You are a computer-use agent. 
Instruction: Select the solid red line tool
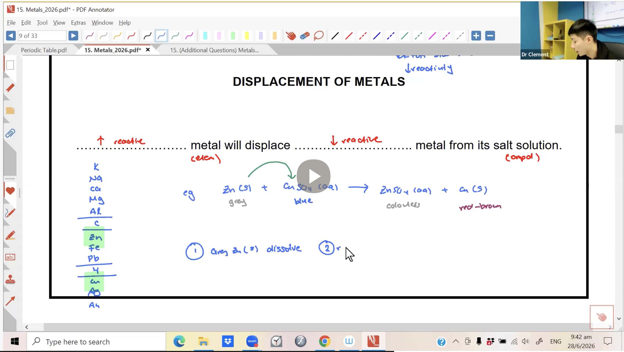click(x=349, y=36)
